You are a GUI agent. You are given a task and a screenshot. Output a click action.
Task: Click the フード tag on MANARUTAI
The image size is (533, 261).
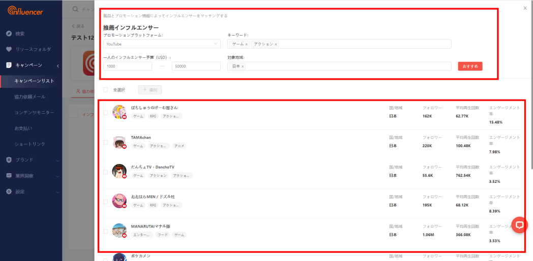pyautogui.click(x=162, y=235)
